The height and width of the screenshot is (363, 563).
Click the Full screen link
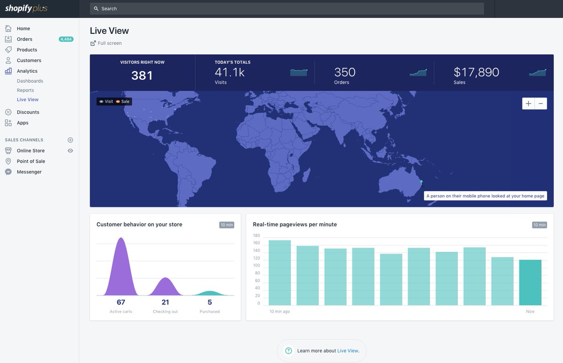click(109, 43)
